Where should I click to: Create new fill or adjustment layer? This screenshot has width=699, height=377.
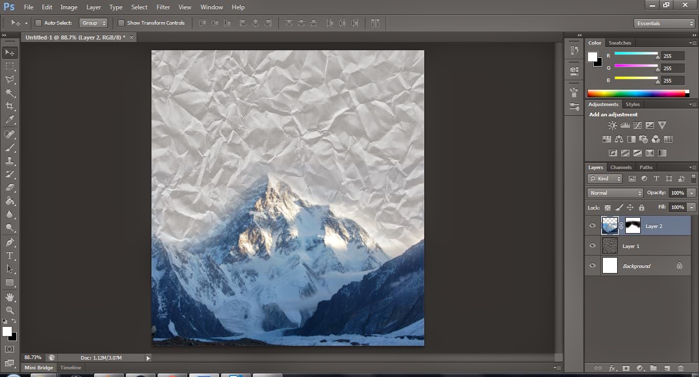point(640,368)
